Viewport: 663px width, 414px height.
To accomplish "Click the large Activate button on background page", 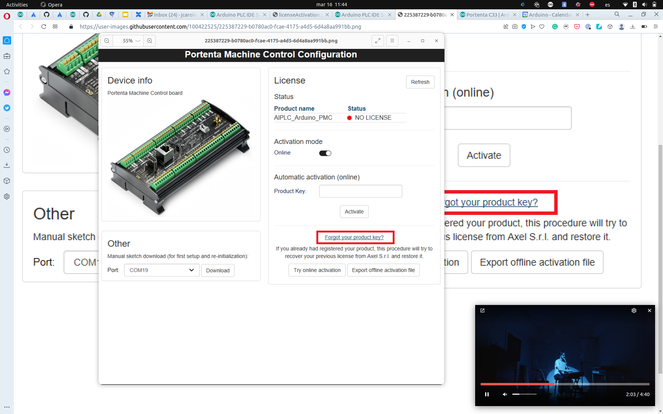I will 484,155.
